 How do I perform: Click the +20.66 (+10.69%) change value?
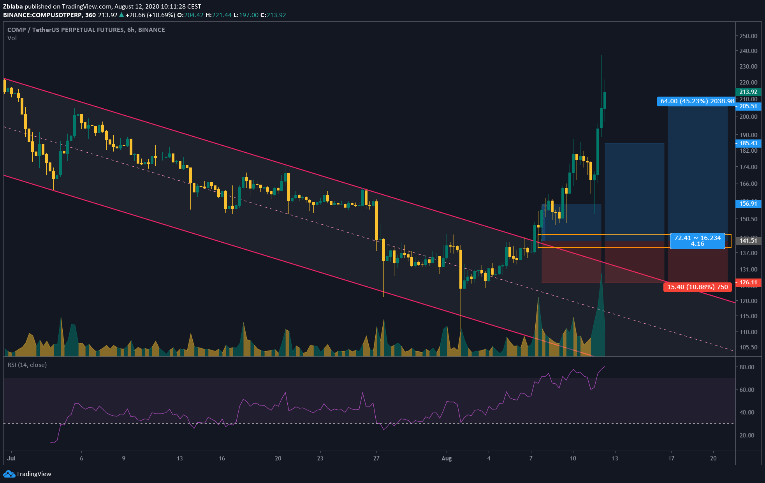(x=150, y=15)
